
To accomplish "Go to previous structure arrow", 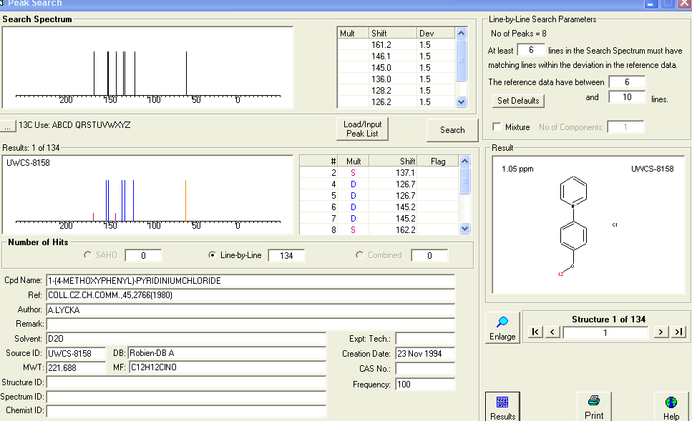I will pyautogui.click(x=552, y=332).
